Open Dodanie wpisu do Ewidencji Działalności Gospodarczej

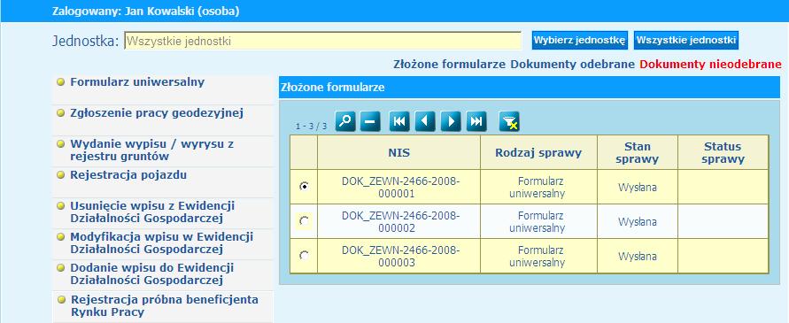point(152,274)
